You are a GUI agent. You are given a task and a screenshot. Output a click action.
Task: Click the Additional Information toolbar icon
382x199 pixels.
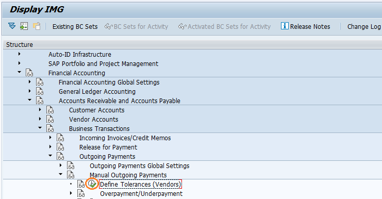(x=37, y=26)
